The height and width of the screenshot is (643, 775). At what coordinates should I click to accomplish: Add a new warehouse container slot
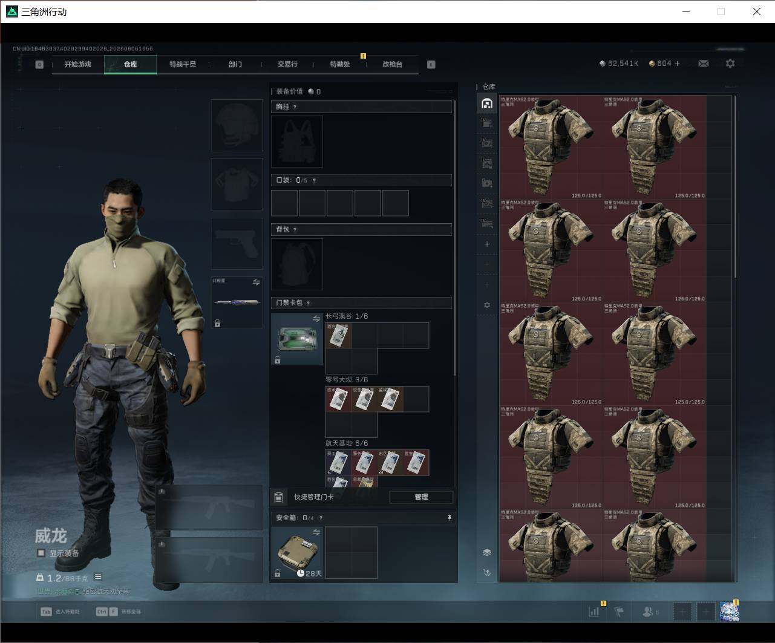coord(487,244)
